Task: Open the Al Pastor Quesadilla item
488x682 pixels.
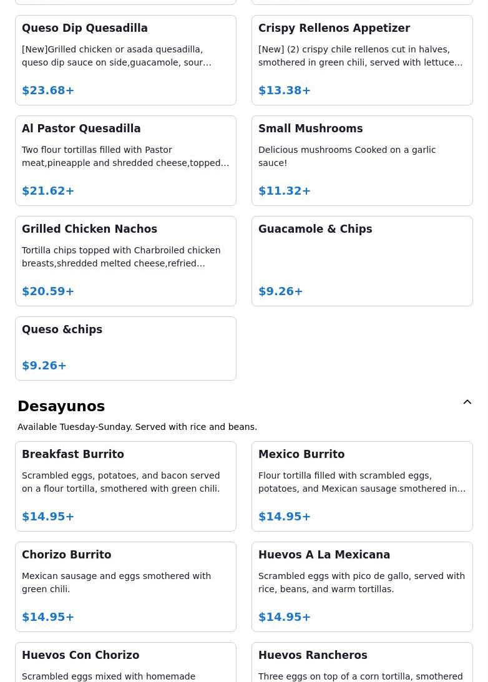Action: (x=125, y=160)
